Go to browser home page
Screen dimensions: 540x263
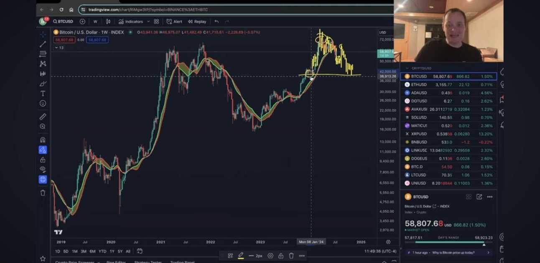71,10
